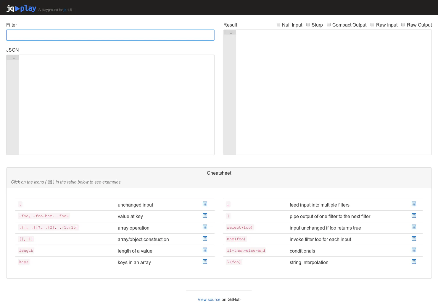Enable the Null Input checkbox

click(x=278, y=24)
